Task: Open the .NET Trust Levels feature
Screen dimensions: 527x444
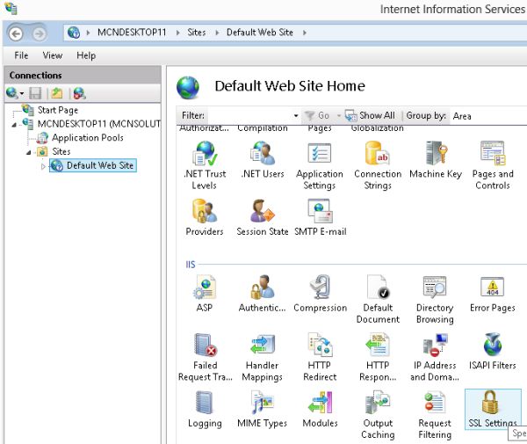Action: (205, 165)
